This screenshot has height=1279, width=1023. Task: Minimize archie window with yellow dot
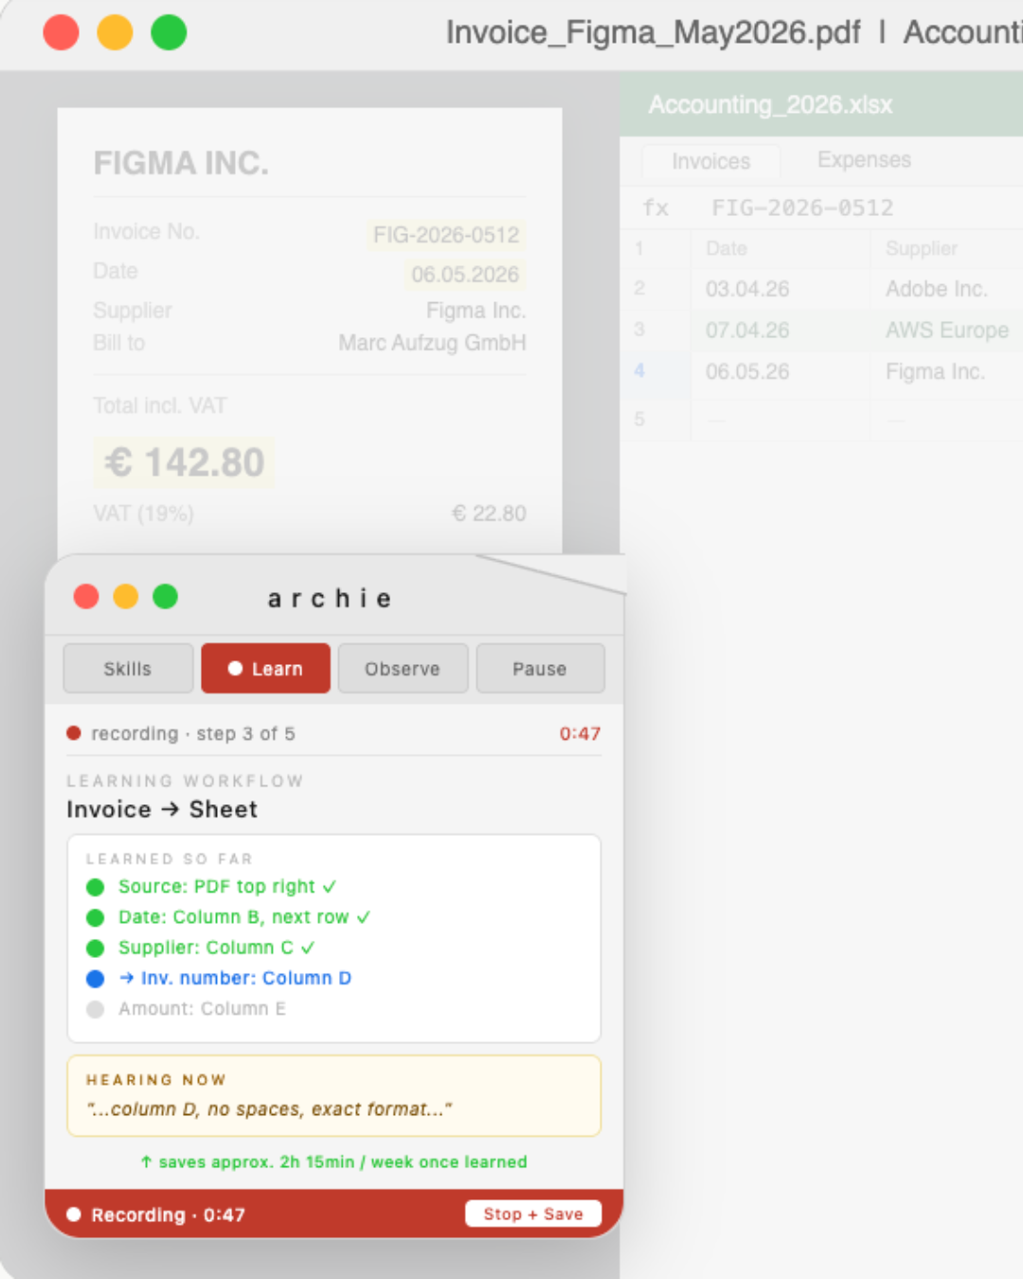(x=126, y=597)
